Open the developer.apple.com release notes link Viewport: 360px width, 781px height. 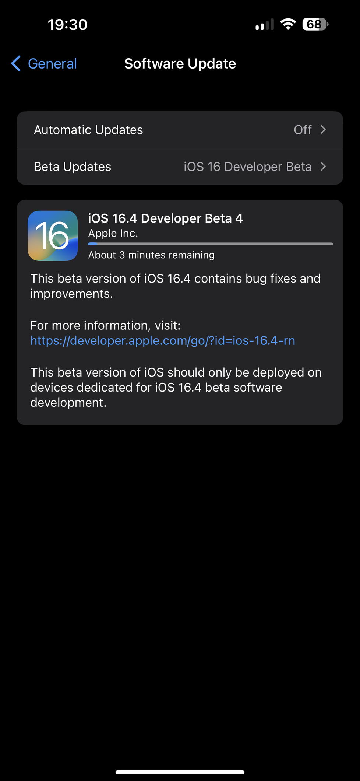[x=163, y=340]
